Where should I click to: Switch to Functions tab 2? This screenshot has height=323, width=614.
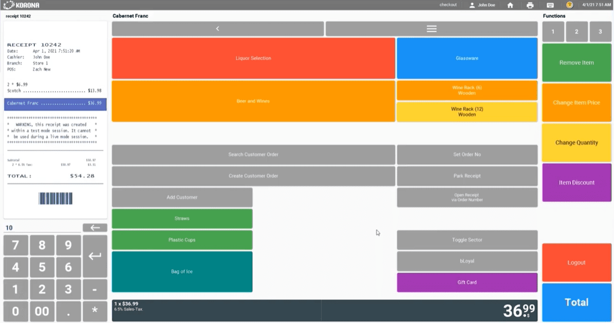coord(577,32)
